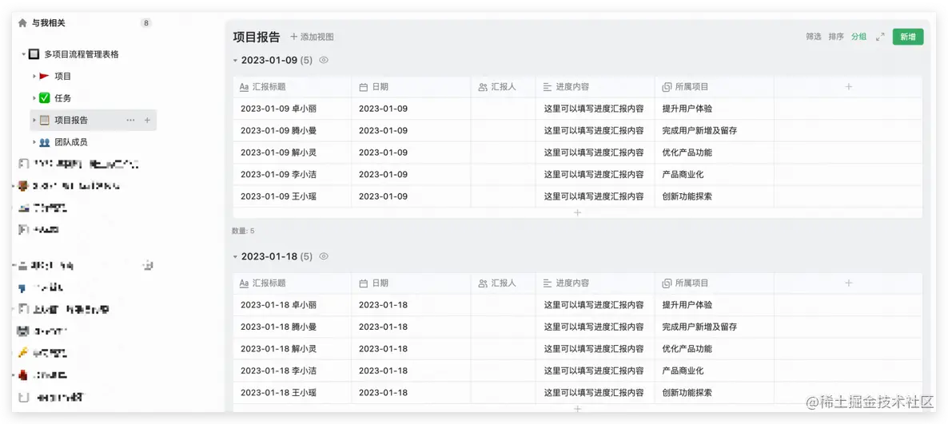Viewport: 948px width, 424px height.
Task: Click the green check icon for 任务
Action: click(44, 98)
